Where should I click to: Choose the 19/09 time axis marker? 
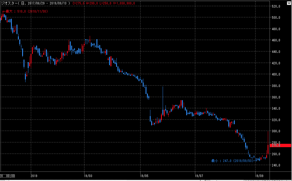pyautogui.click(x=259, y=176)
